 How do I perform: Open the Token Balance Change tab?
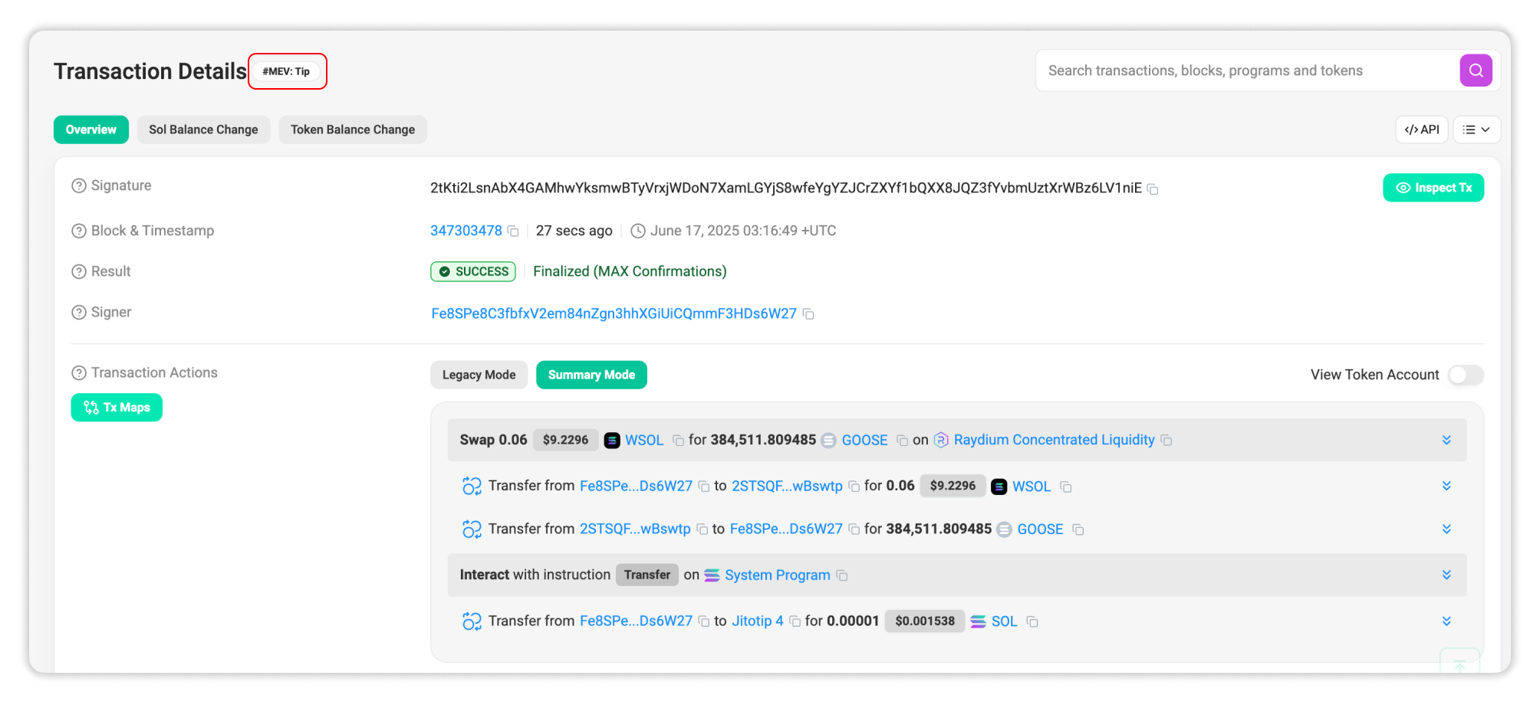tap(352, 130)
